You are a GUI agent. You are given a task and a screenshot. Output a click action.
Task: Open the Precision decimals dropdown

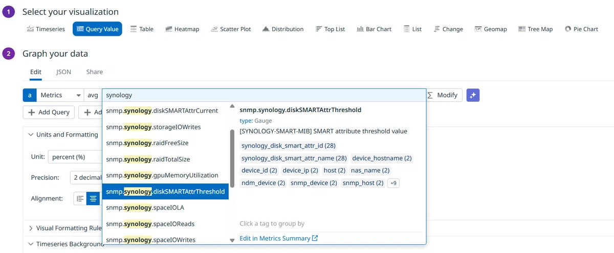86,177
